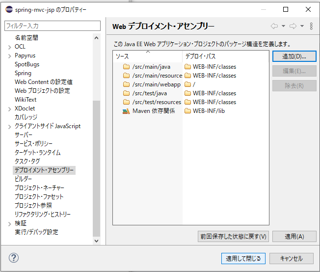Viewport: 320px width, 272px height.
Task: Open プロジェクト・ネーチャー page
Action: click(x=39, y=188)
